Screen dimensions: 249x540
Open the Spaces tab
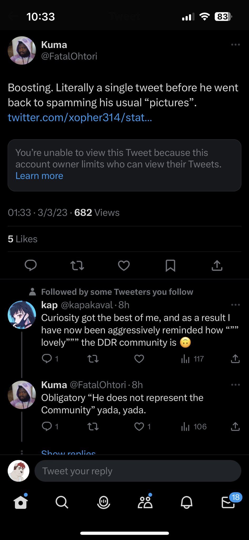(103, 502)
